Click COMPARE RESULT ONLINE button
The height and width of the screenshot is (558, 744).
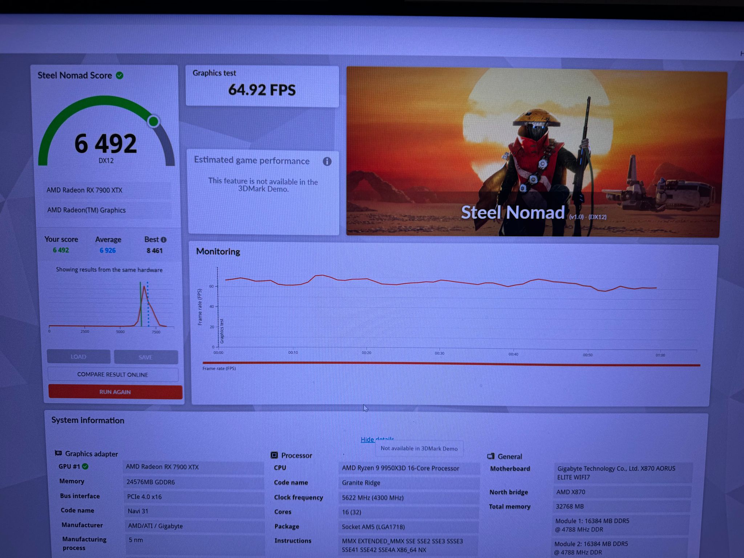(x=113, y=375)
